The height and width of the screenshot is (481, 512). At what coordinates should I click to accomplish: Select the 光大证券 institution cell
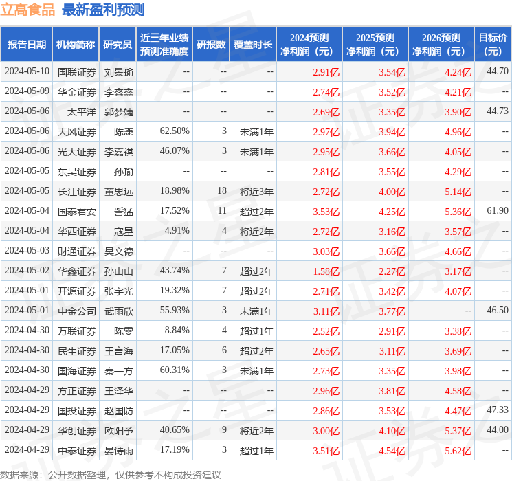point(77,152)
